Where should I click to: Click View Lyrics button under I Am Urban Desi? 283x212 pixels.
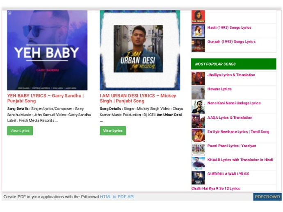(x=113, y=131)
